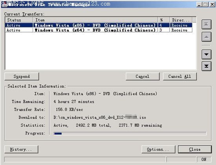
Task: Move selected transfer to bottom of queue
Action: [x=206, y=66]
